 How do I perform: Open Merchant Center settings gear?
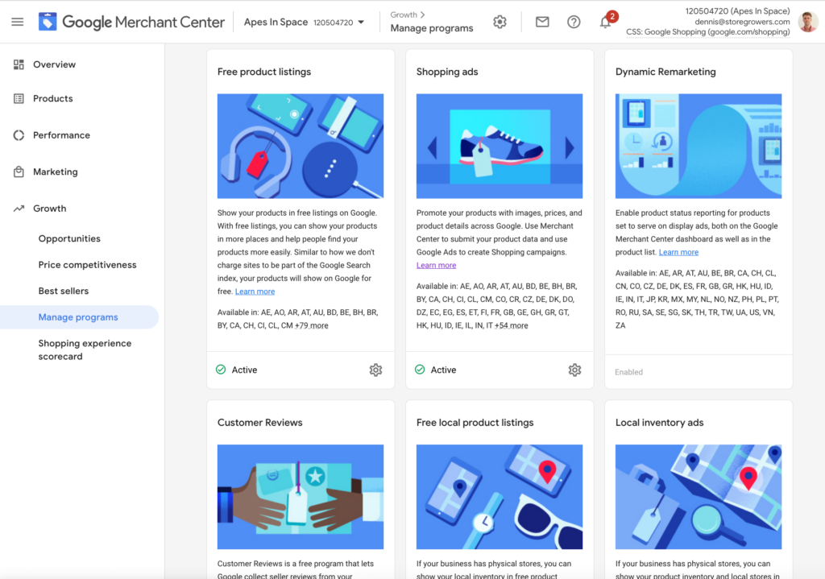pos(500,22)
